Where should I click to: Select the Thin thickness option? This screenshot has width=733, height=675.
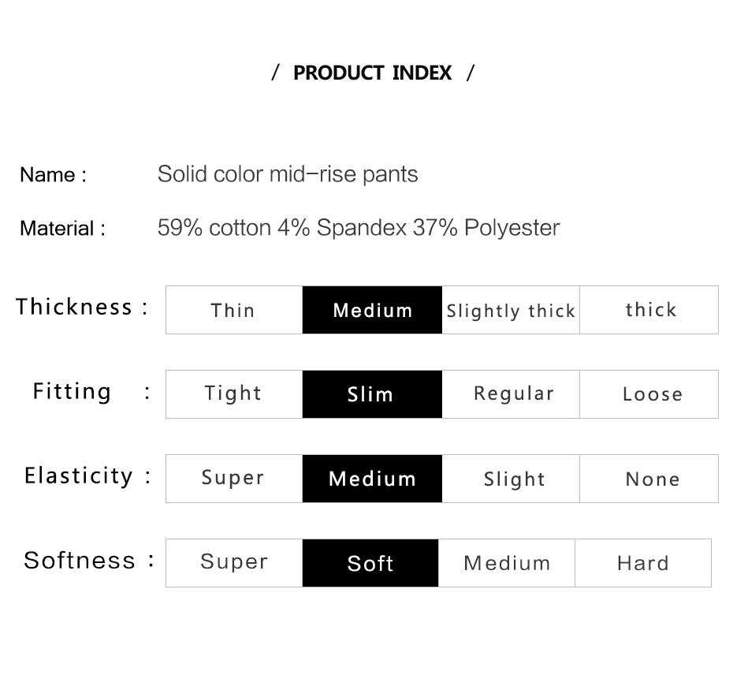click(x=234, y=310)
